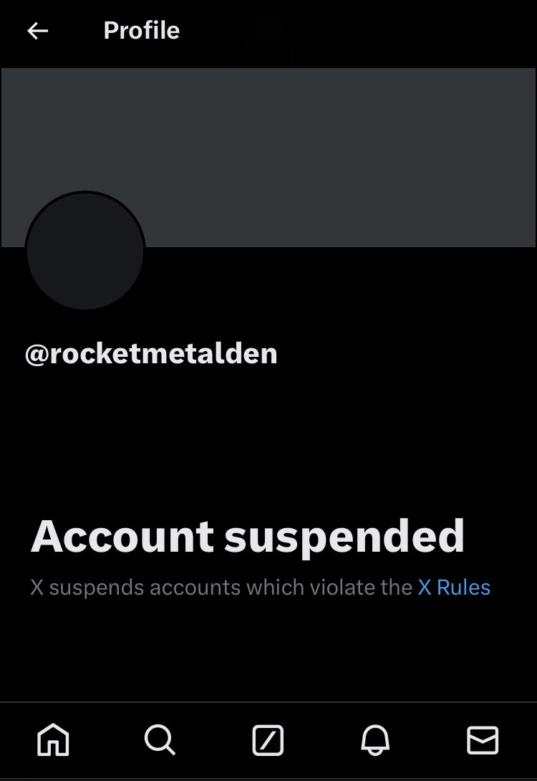Click the Account suspended heading
The height and width of the screenshot is (781, 537).
[x=248, y=536]
